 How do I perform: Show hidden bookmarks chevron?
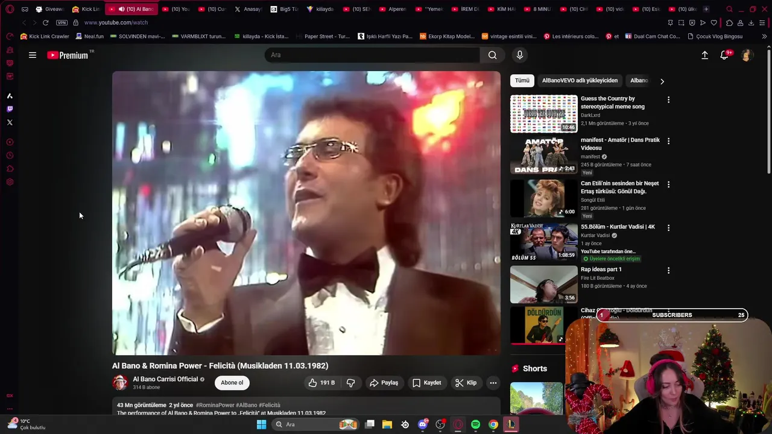(x=764, y=36)
